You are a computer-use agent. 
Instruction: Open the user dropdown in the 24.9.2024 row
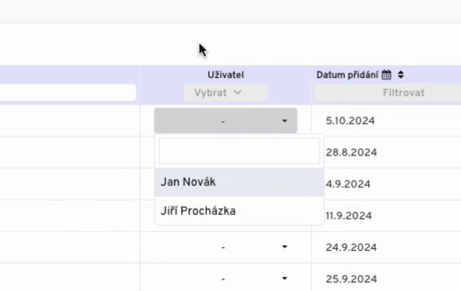point(225,247)
